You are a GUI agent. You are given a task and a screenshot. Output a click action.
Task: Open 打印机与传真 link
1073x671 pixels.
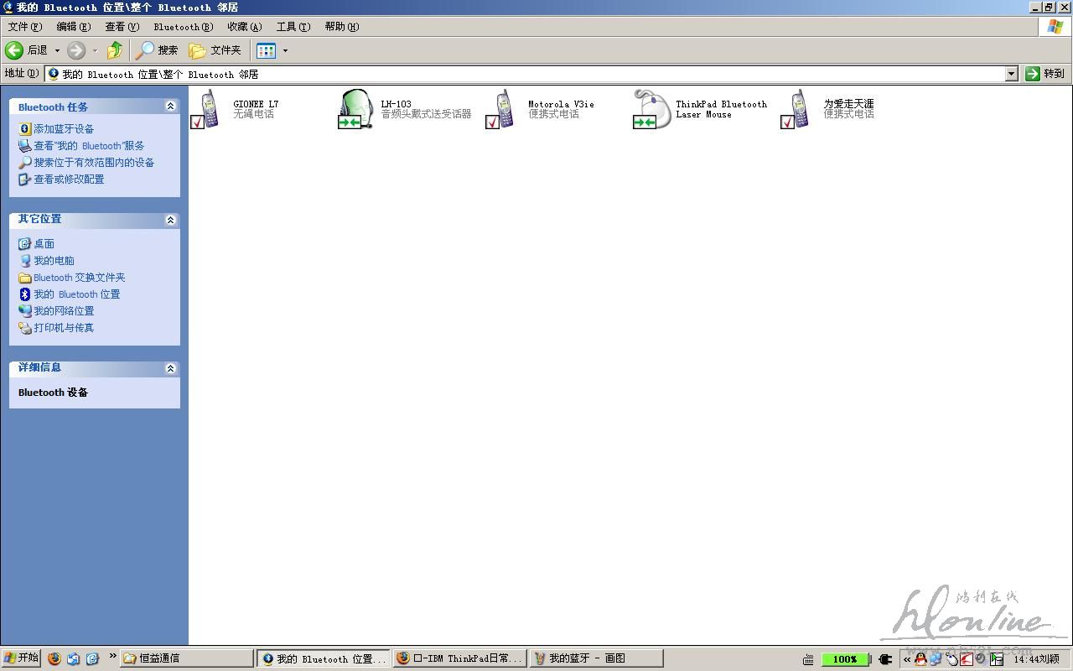[64, 328]
